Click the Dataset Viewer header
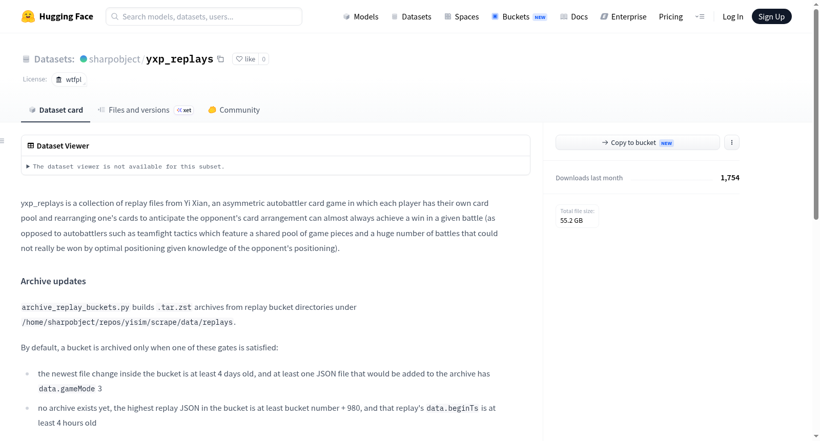Image resolution: width=820 pixels, height=441 pixels. [58, 146]
